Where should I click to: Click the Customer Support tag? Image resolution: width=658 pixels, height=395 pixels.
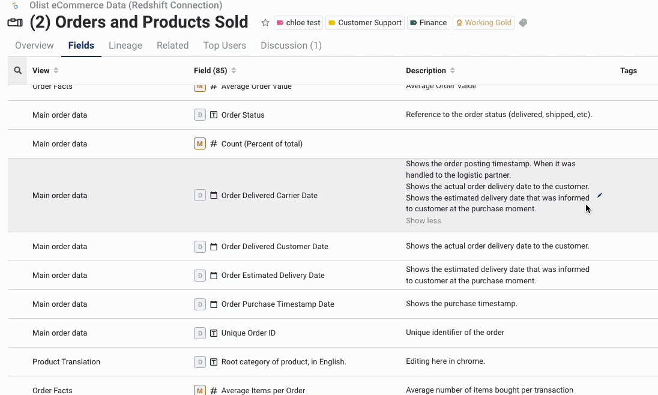364,23
